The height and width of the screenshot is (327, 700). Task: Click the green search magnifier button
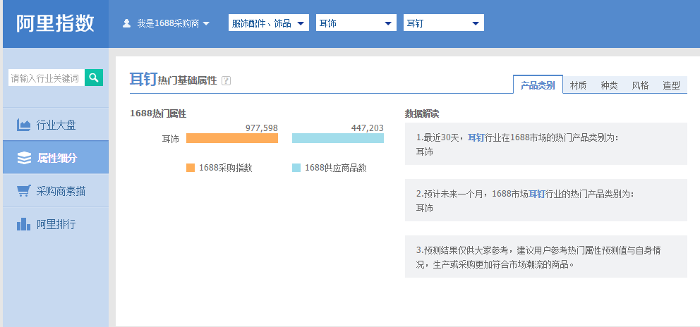pos(94,78)
